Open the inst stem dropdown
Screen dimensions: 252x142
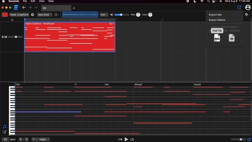(x=104, y=15)
